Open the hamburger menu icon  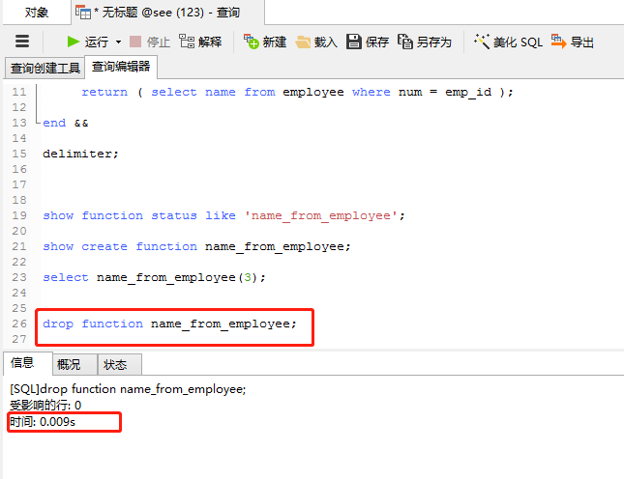click(22, 42)
